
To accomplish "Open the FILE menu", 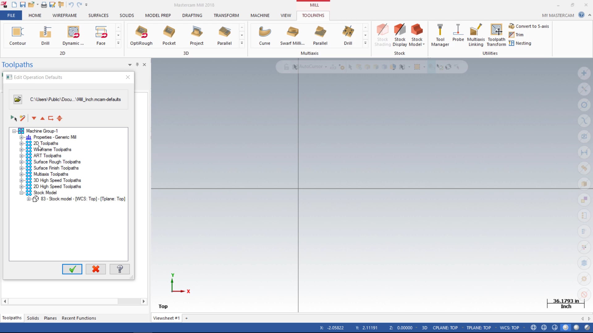I will point(11,15).
